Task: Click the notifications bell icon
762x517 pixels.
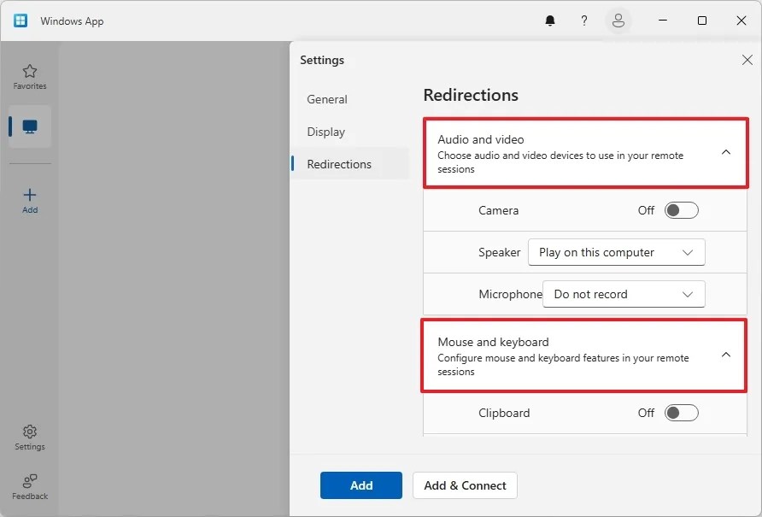Action: 550,21
